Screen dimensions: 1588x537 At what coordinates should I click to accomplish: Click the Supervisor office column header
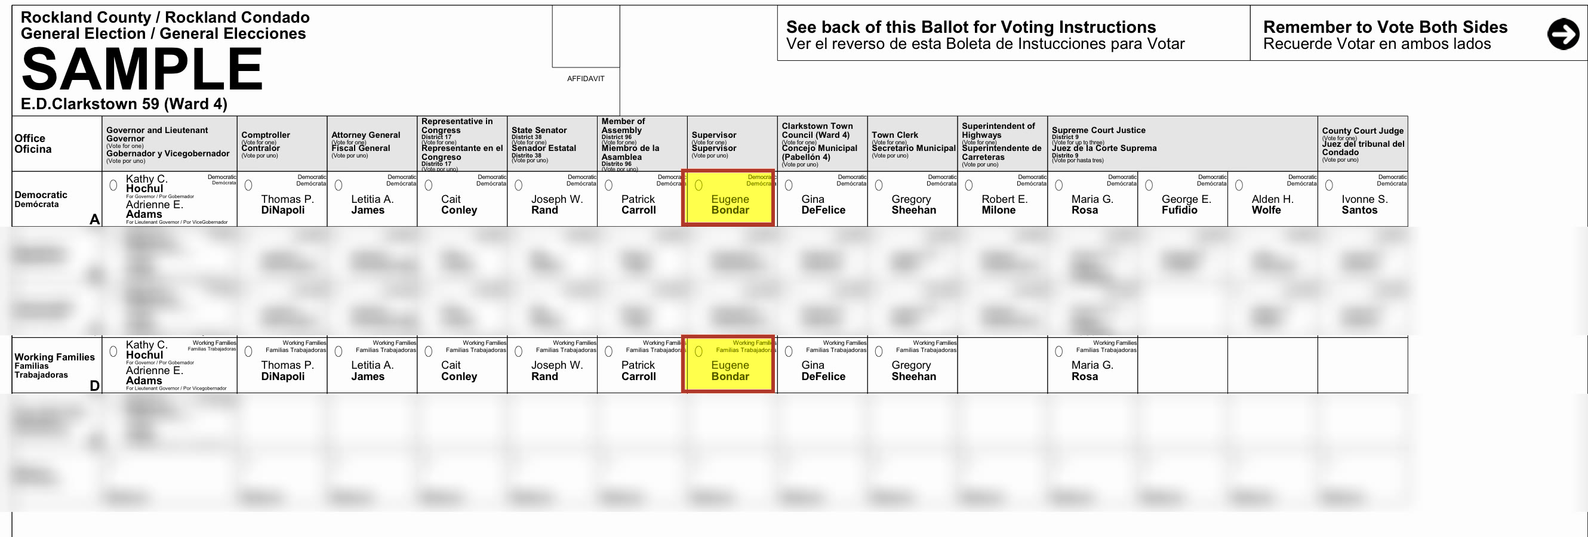(x=733, y=143)
